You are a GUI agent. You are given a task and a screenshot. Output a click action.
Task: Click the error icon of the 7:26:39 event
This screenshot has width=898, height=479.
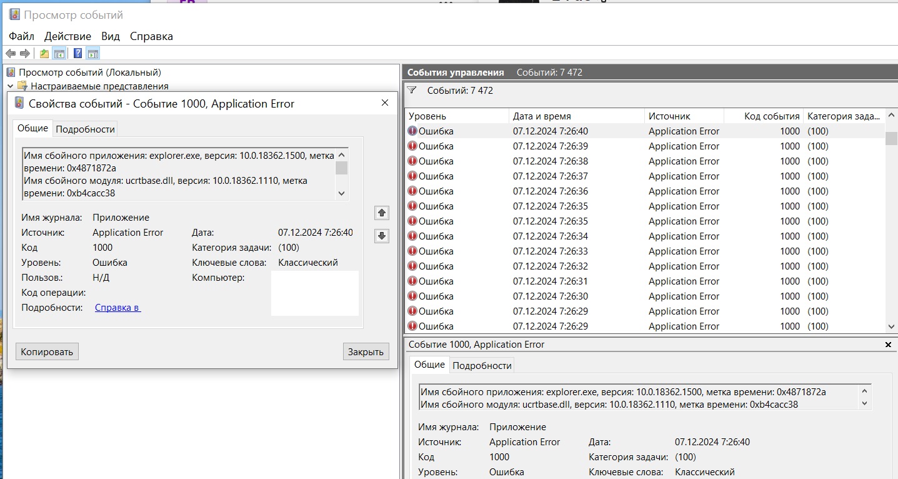coord(412,146)
